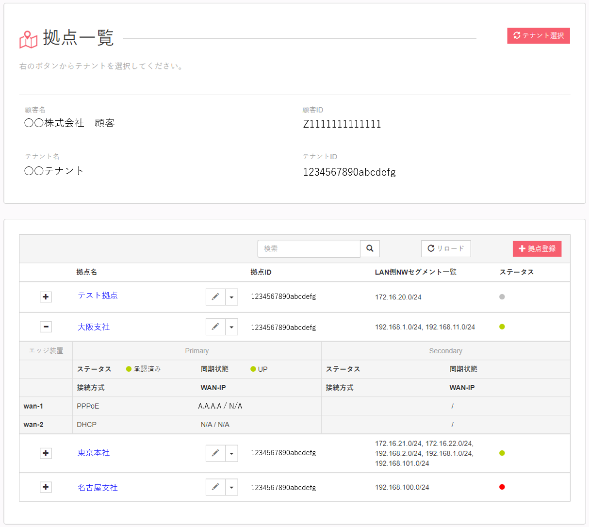Click the pencil edit icon for 東京本社

pos(215,453)
